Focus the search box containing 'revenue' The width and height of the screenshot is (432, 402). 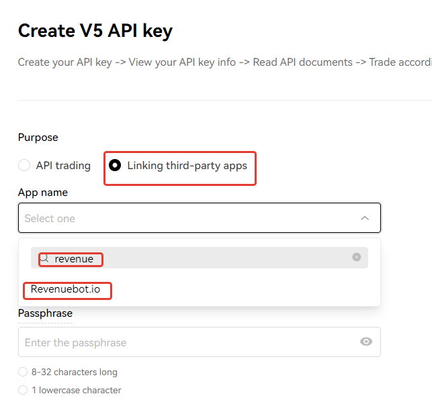point(200,258)
